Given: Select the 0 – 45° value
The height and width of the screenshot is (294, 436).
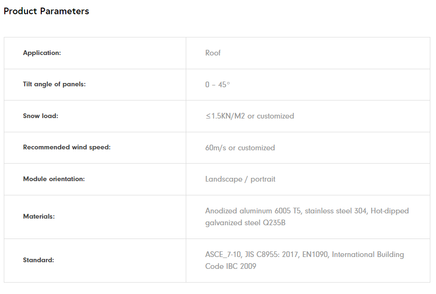Looking at the screenshot, I should [218, 84].
